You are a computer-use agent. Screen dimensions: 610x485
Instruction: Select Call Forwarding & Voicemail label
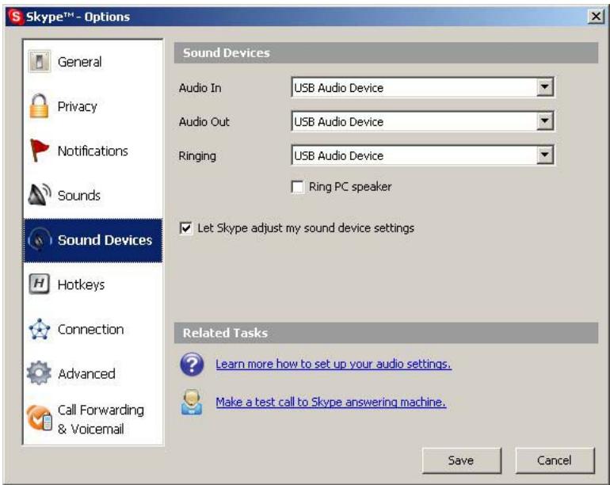click(101, 419)
